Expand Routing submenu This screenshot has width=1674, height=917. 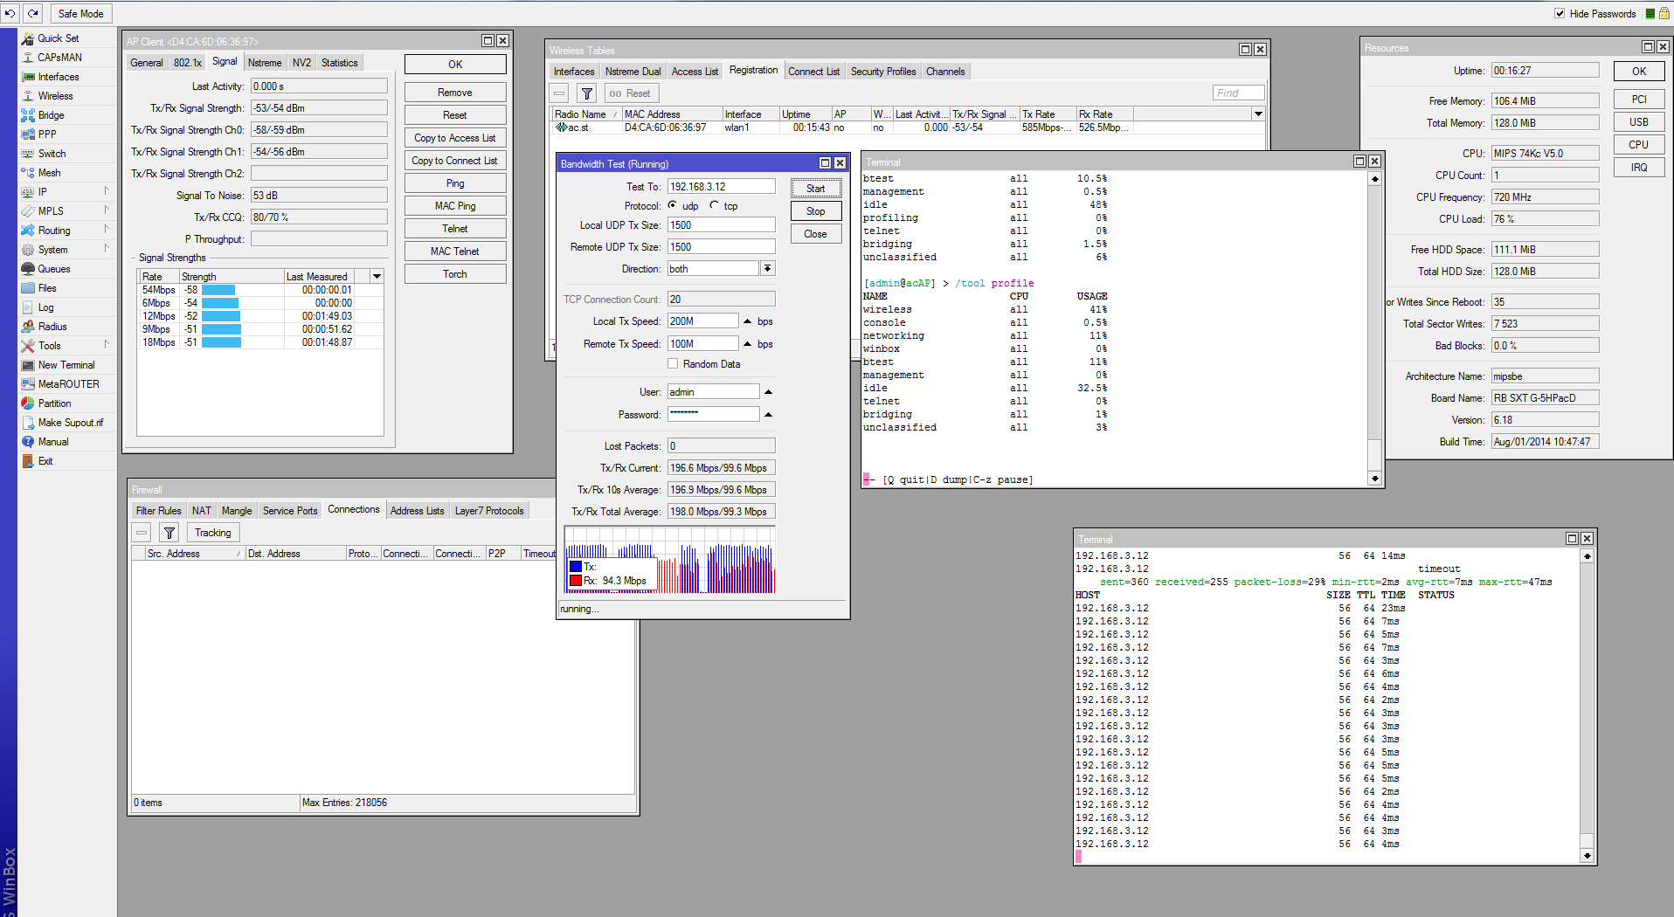[x=107, y=229]
